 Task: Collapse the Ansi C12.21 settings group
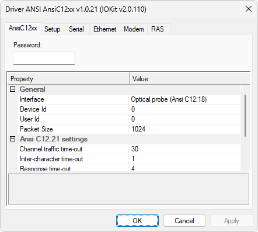pos(13,139)
